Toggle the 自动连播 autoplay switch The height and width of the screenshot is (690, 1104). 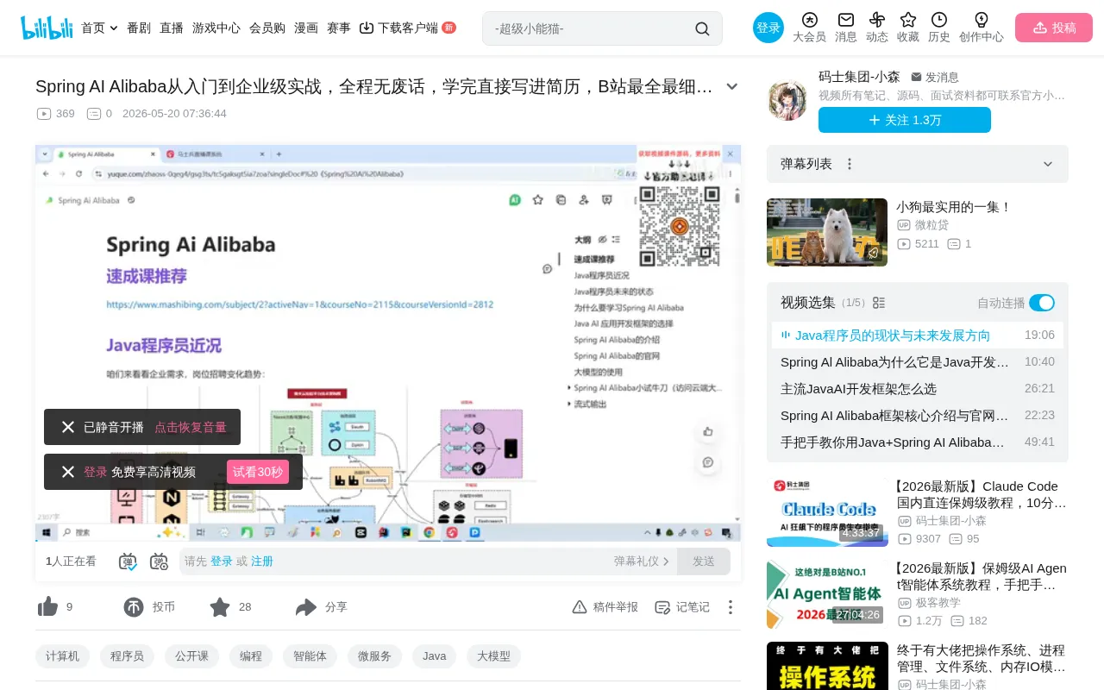pos(1042,303)
